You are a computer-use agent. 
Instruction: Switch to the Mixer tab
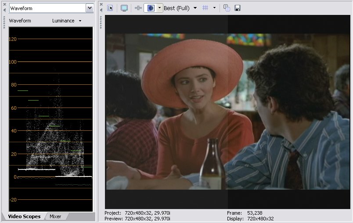tap(55, 216)
